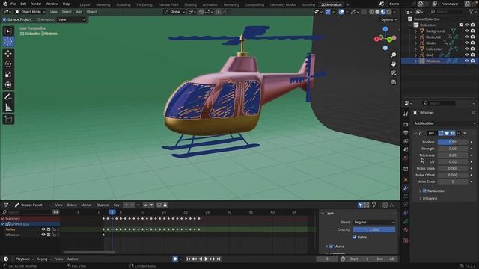Switch perspective/orthographic grid icon

[394, 82]
